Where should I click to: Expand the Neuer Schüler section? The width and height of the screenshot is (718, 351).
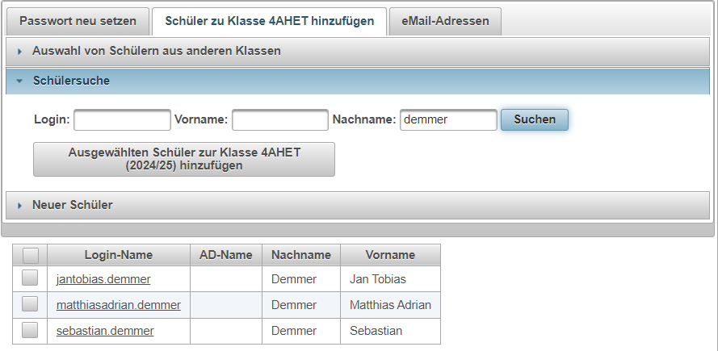click(x=357, y=205)
